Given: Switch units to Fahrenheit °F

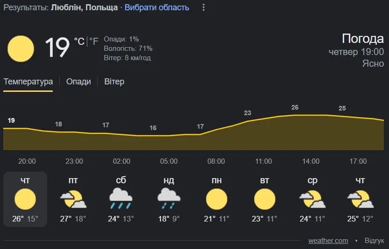Looking at the screenshot, I should tap(94, 41).
